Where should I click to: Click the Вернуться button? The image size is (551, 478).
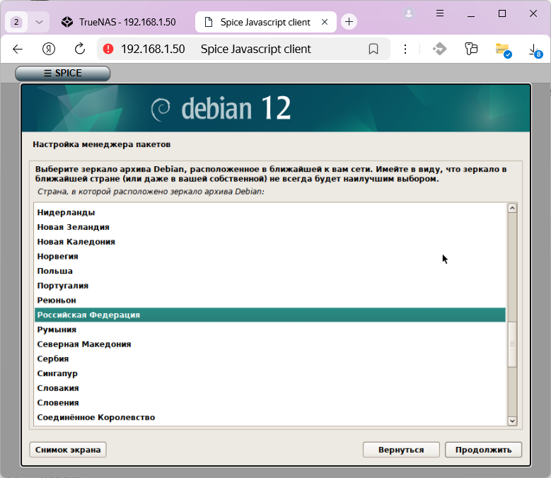point(401,450)
